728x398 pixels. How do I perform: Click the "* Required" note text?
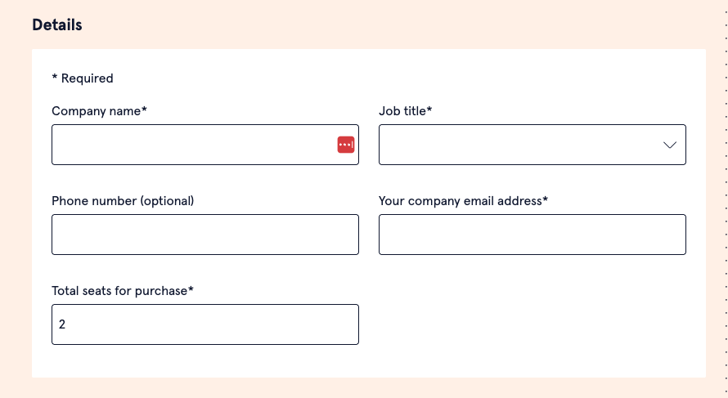click(83, 78)
